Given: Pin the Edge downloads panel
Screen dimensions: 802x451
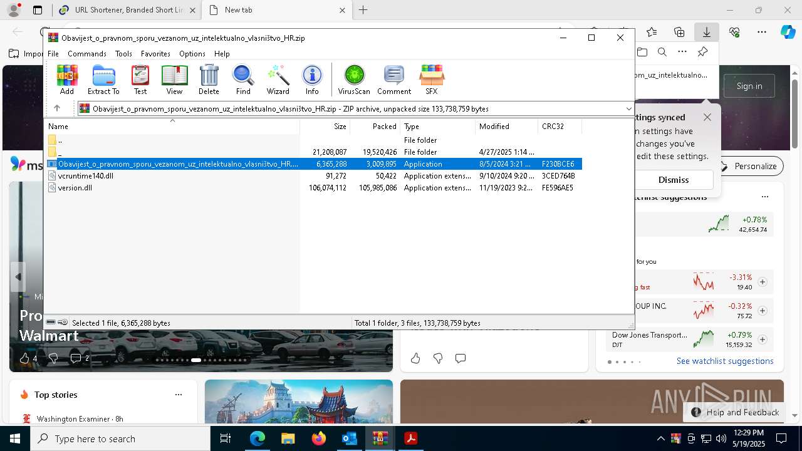Looking at the screenshot, I should (703, 52).
